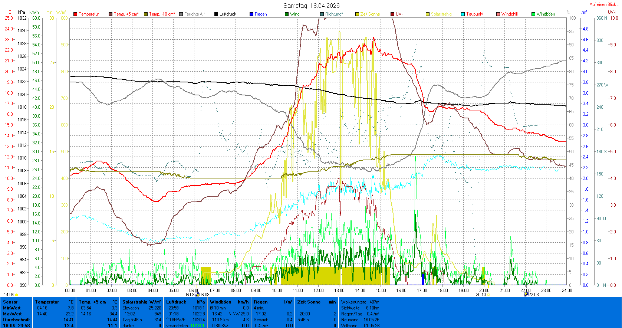The image size is (622, 328).
Task: Click the dark red UV-I legend square
Action: click(392, 14)
